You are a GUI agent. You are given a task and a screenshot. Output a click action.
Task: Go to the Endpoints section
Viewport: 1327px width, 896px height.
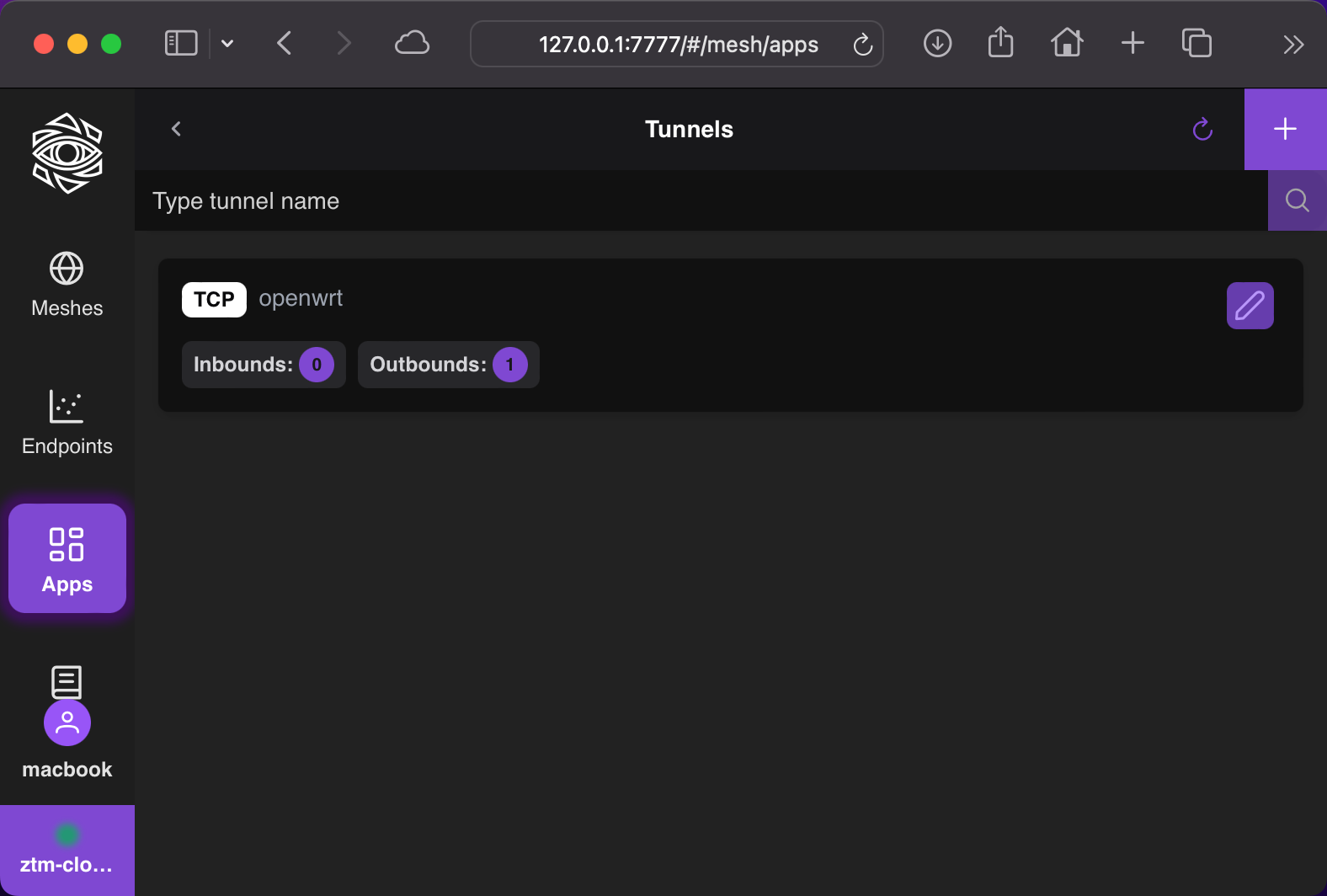coord(67,423)
